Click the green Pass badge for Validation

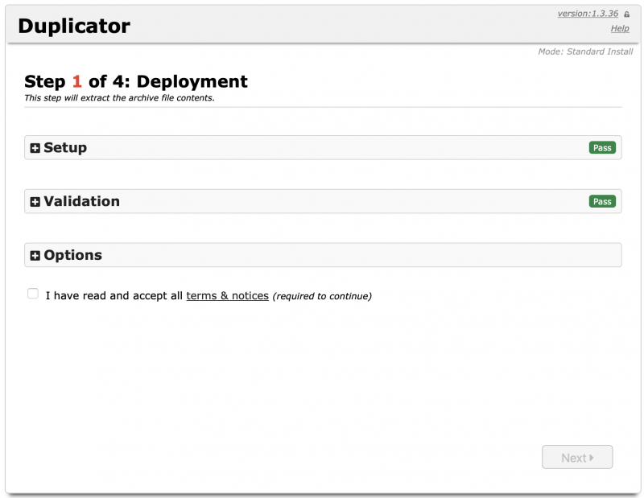(x=601, y=201)
